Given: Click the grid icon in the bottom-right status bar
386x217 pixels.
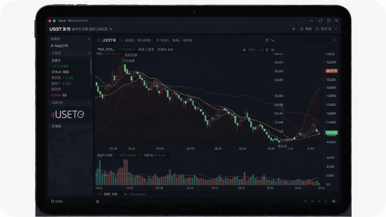Looking at the screenshot, I should [326, 201].
